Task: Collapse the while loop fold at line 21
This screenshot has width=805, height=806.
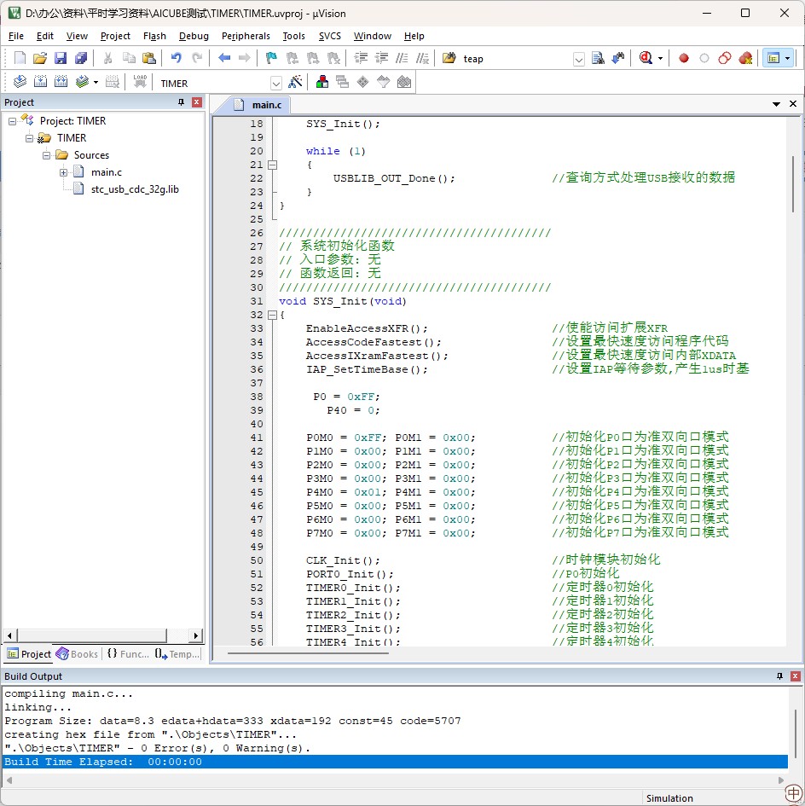Action: click(x=272, y=165)
